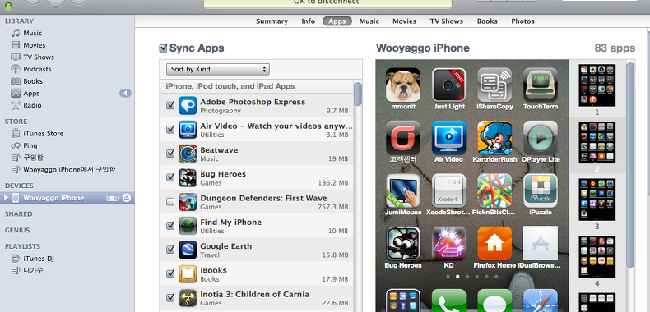The height and width of the screenshot is (312, 650).
Task: Open the mmonit bulldog app icon
Action: click(403, 85)
